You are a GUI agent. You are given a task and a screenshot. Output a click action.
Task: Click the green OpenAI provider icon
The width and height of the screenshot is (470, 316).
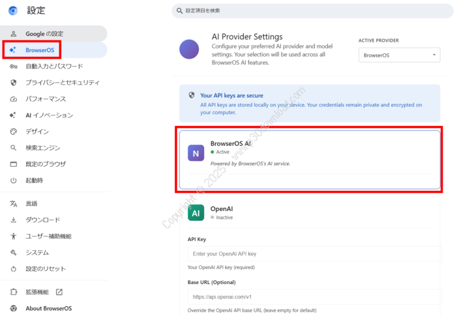(x=196, y=213)
